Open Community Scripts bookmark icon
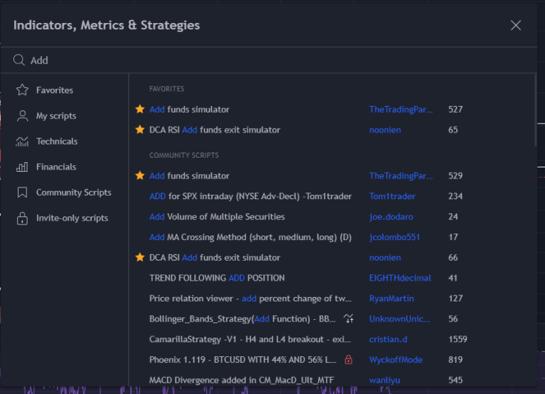Viewport: 545px width, 394px height. [x=22, y=193]
